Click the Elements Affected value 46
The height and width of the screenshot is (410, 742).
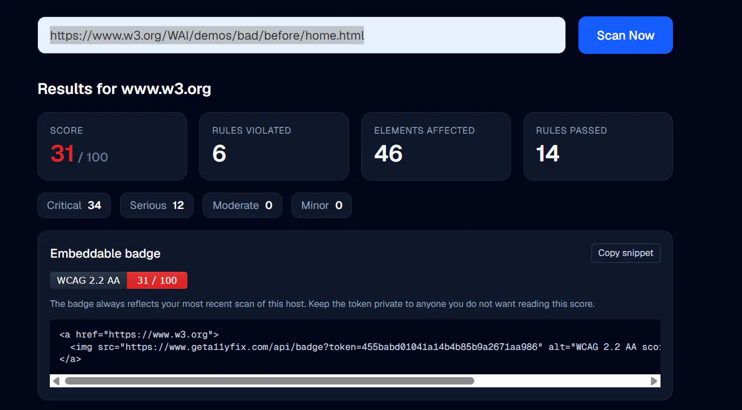pos(388,153)
